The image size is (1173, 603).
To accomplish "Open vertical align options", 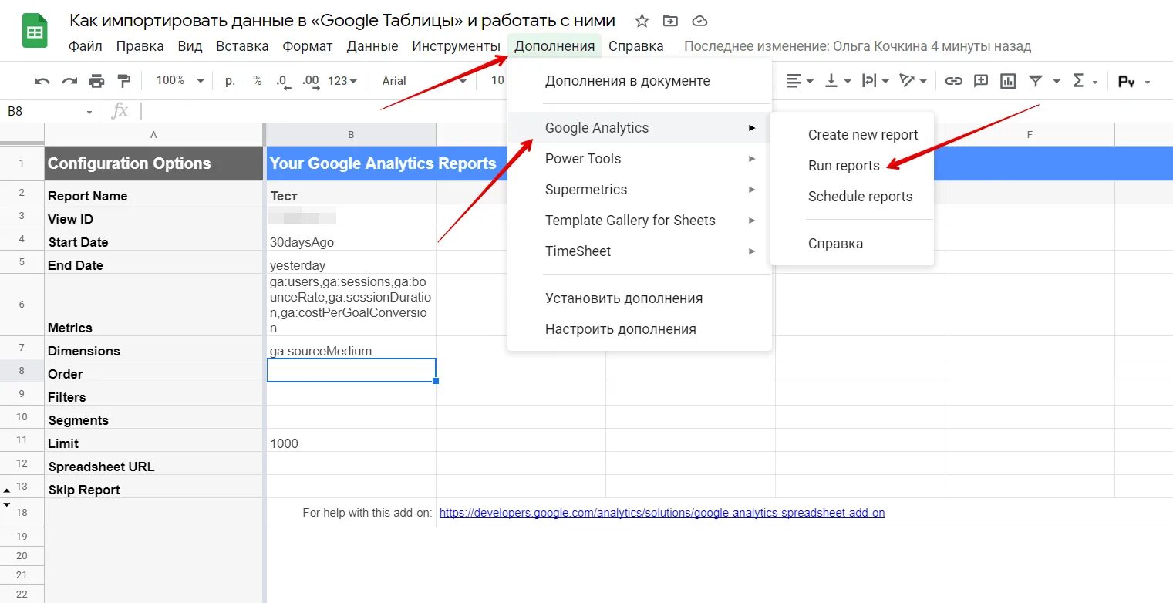I will [837, 81].
